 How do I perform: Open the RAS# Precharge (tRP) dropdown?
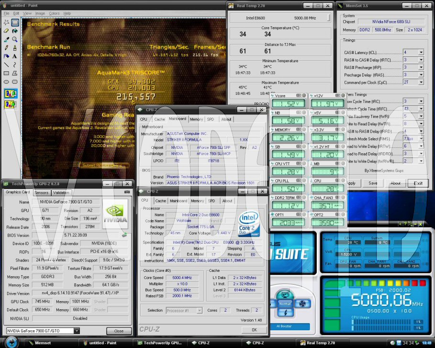(421, 67)
